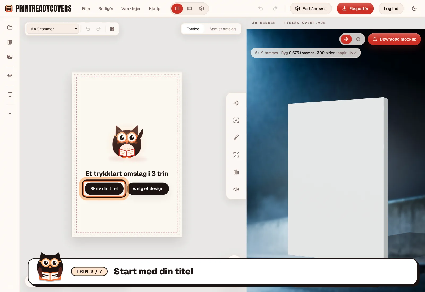This screenshot has width=425, height=292.
Task: Open the Redigér menu
Action: 106,9
